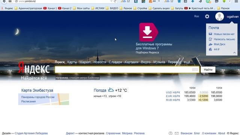This screenshot has width=240, height=135.
Task: Click the paper plane toolbar icon
Action: (x=200, y=1)
